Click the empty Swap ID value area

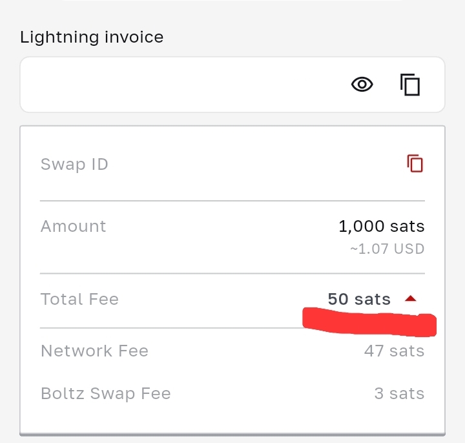click(258, 164)
